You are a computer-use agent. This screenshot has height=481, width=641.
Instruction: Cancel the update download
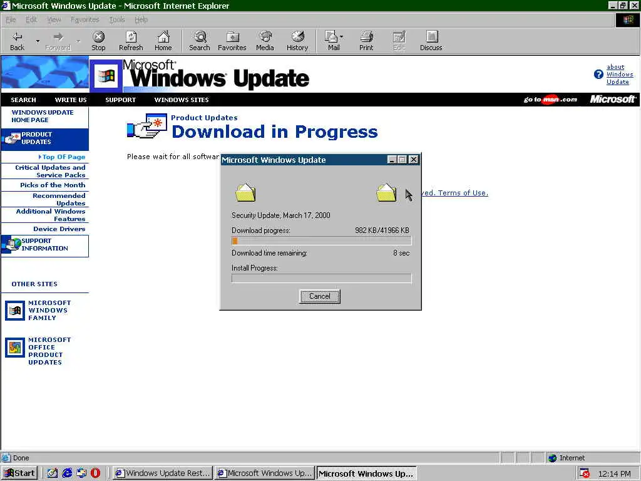pyautogui.click(x=319, y=296)
